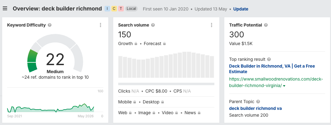
Task: Click the lock next to Web
Action: 130,113
